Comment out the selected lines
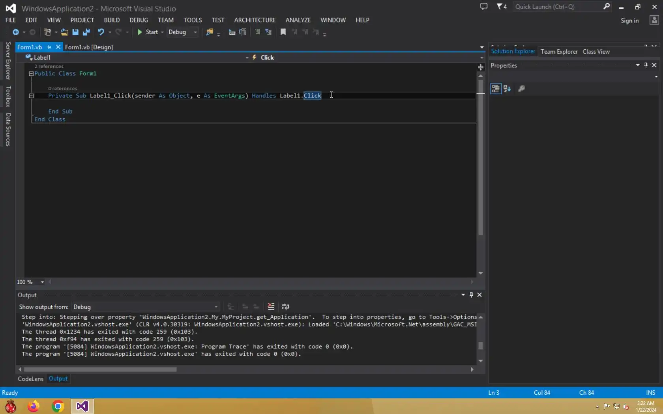663x414 pixels. tap(257, 32)
